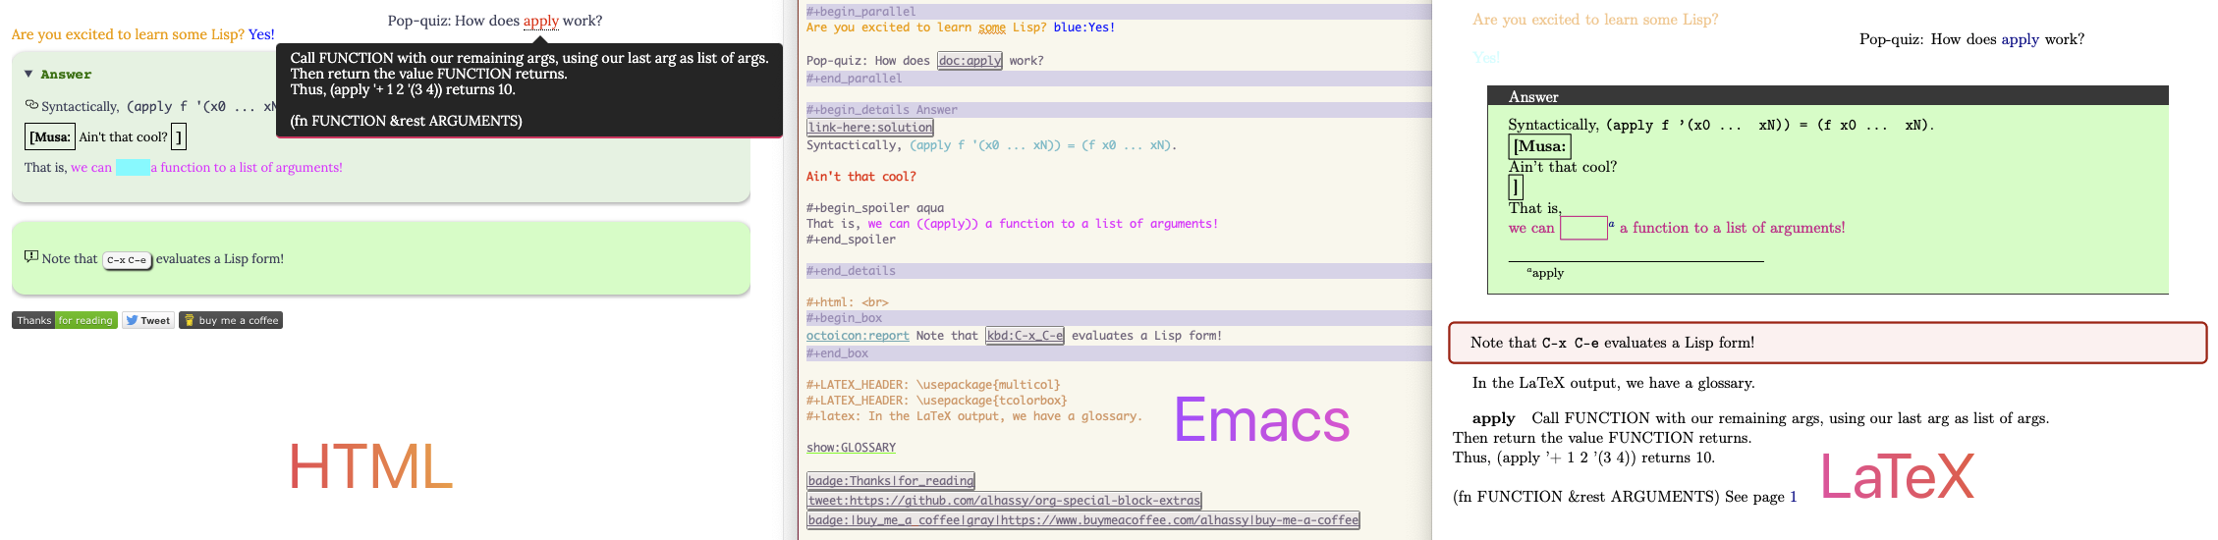
Task: Click the coffee cup icon on the coffee badge
Action: (190, 320)
